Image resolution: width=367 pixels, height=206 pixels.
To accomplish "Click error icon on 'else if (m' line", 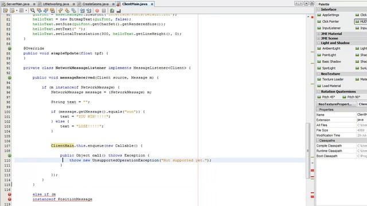I will point(9,195).
